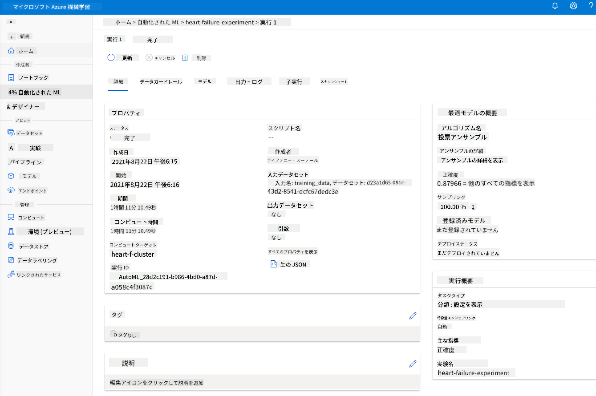The width and height of the screenshot is (596, 396).
Task: Open the 生の JSON link
Action: 291,264
